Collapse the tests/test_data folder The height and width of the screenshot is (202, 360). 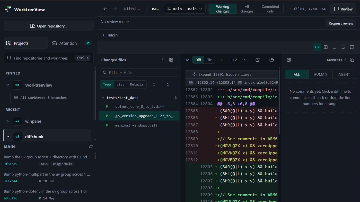pyautogui.click(x=103, y=98)
